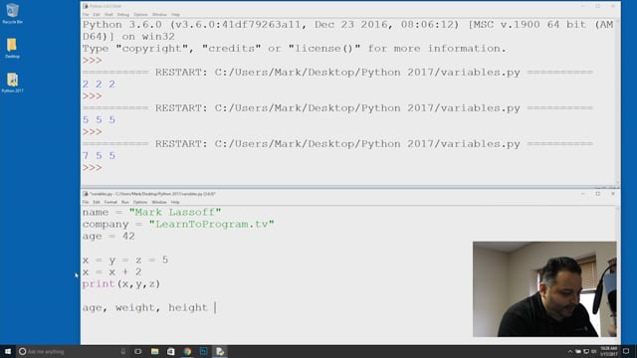Screen dimensions: 637x358
Task: Click the last '>>>' prompt line in the Shell
Action: coord(93,168)
